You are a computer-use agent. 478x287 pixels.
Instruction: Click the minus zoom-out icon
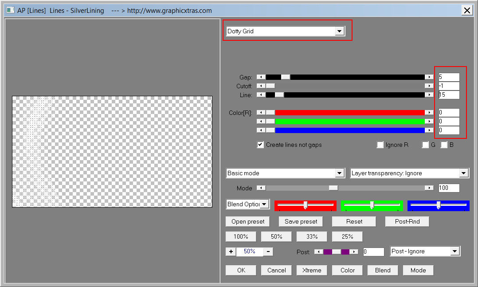268,252
